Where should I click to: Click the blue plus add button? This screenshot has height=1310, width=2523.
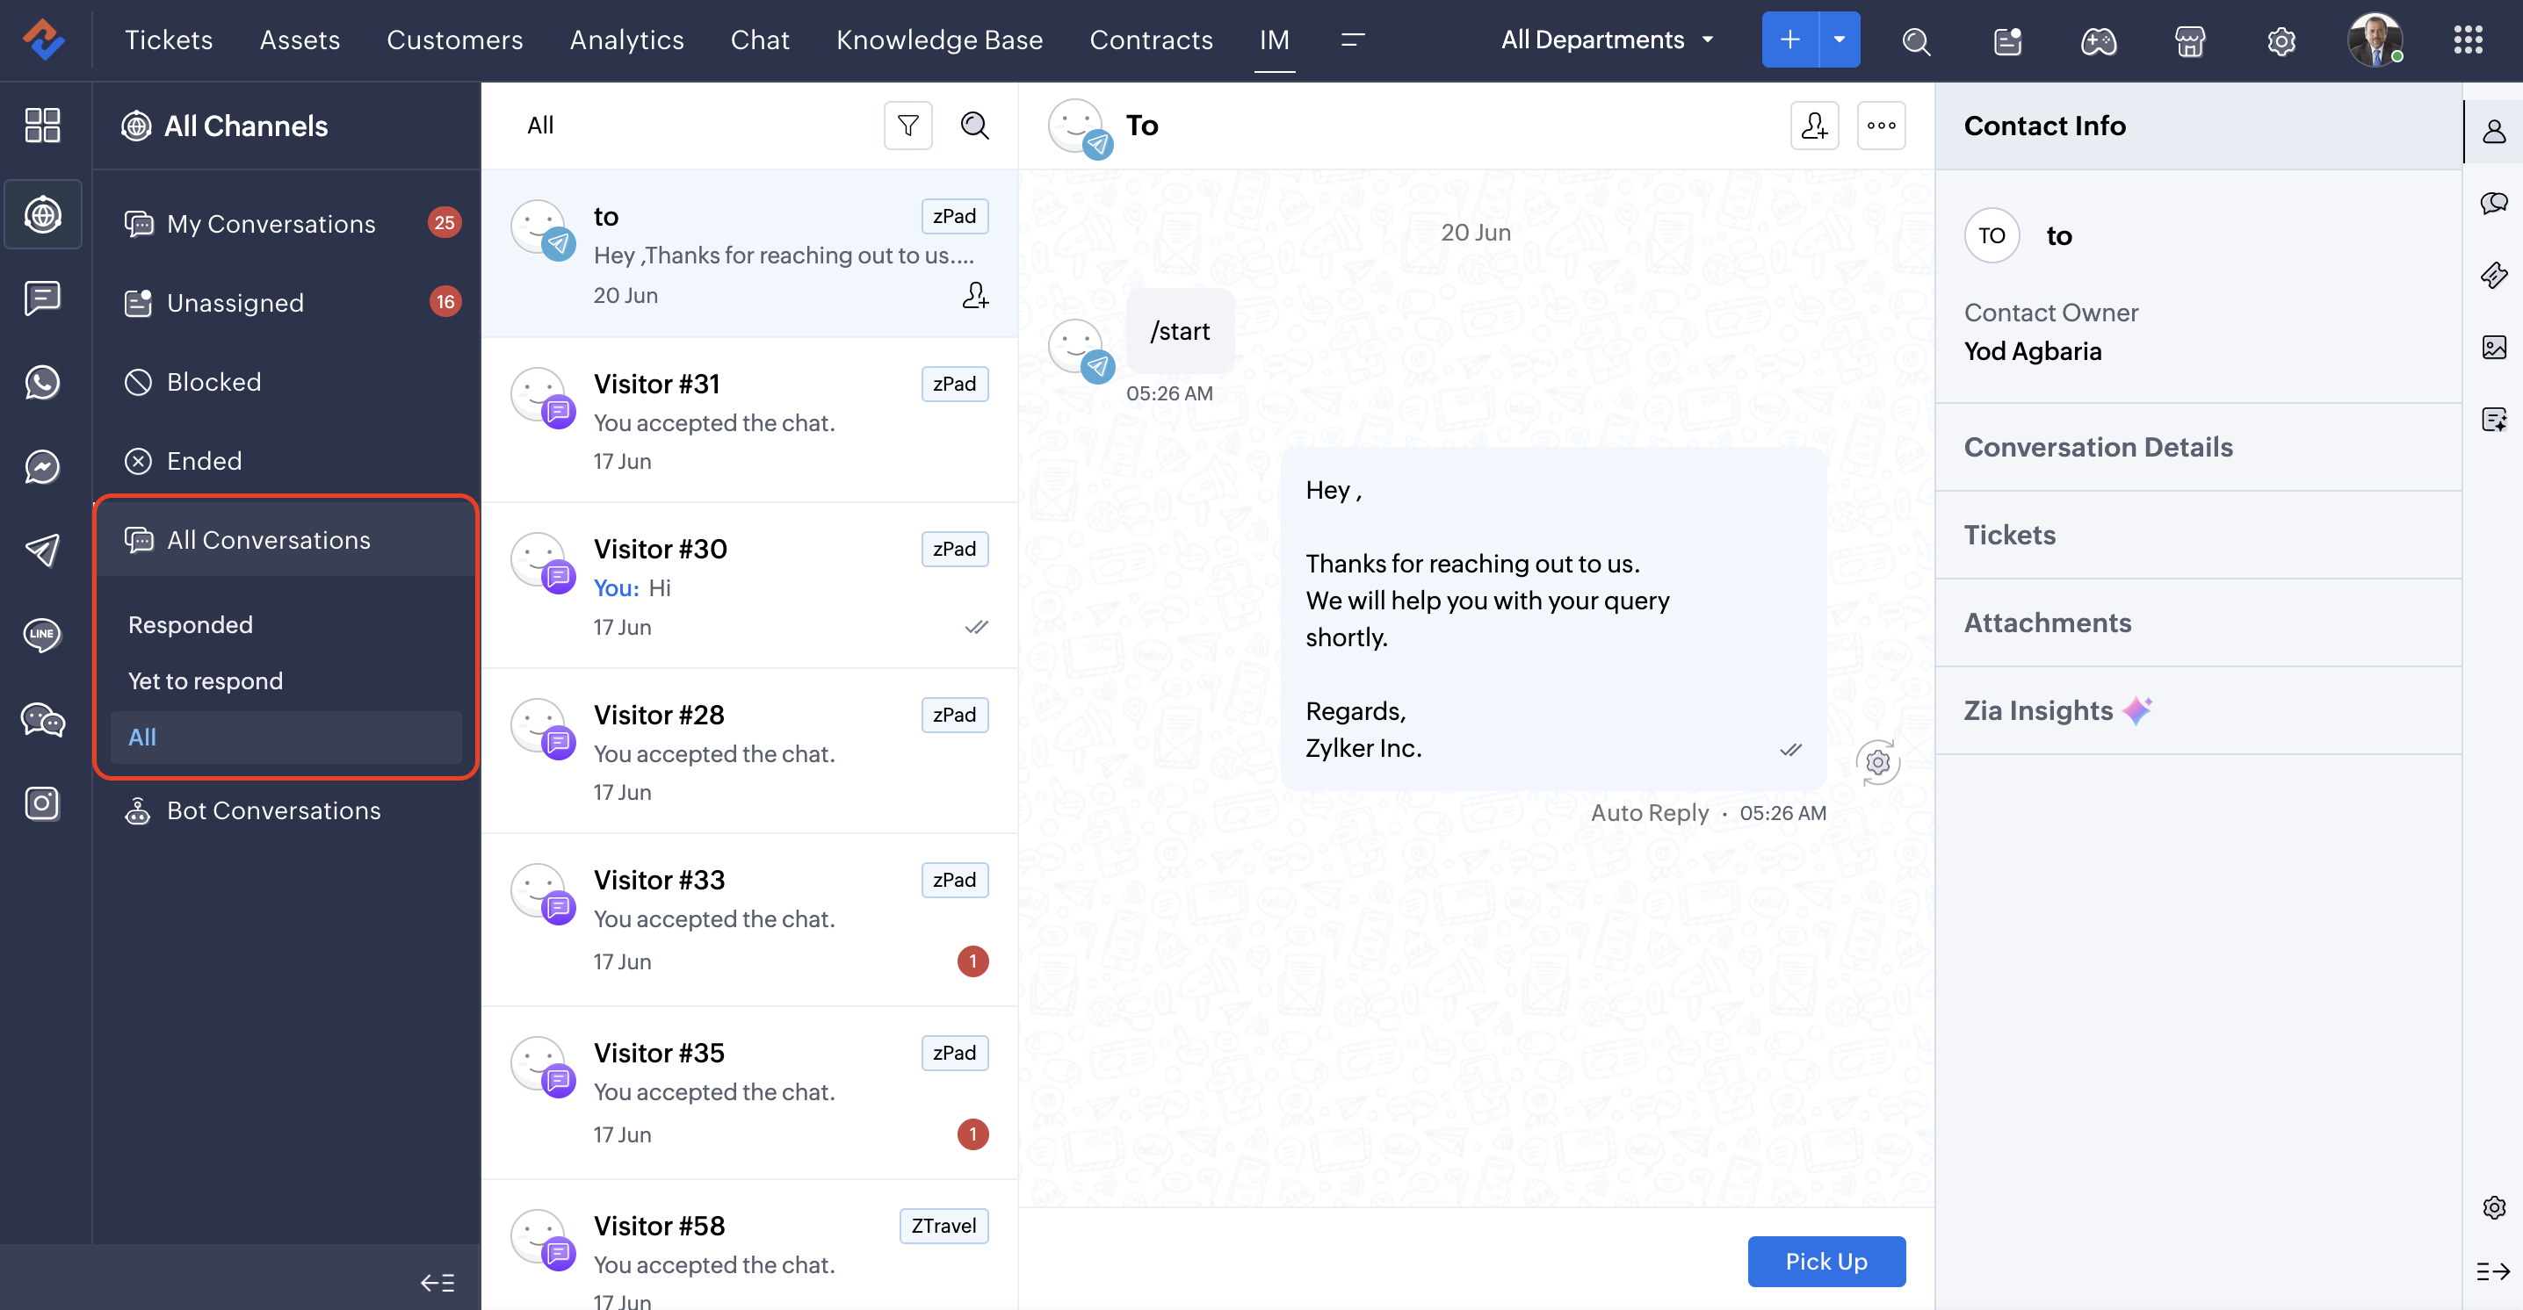pos(1789,40)
